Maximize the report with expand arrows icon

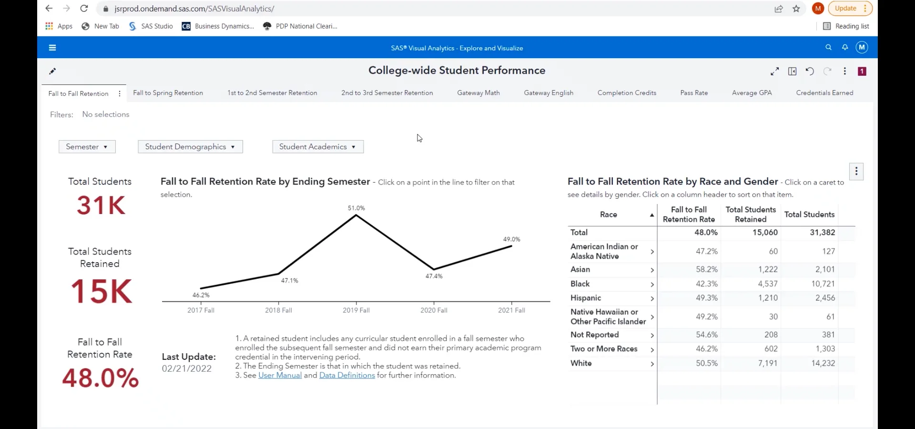(x=775, y=71)
